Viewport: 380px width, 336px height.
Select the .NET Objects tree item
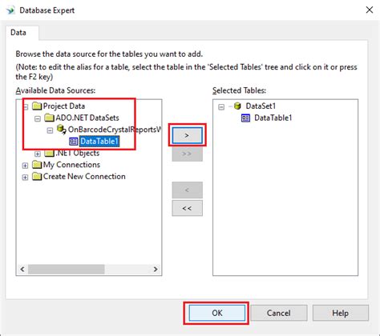[x=77, y=153]
